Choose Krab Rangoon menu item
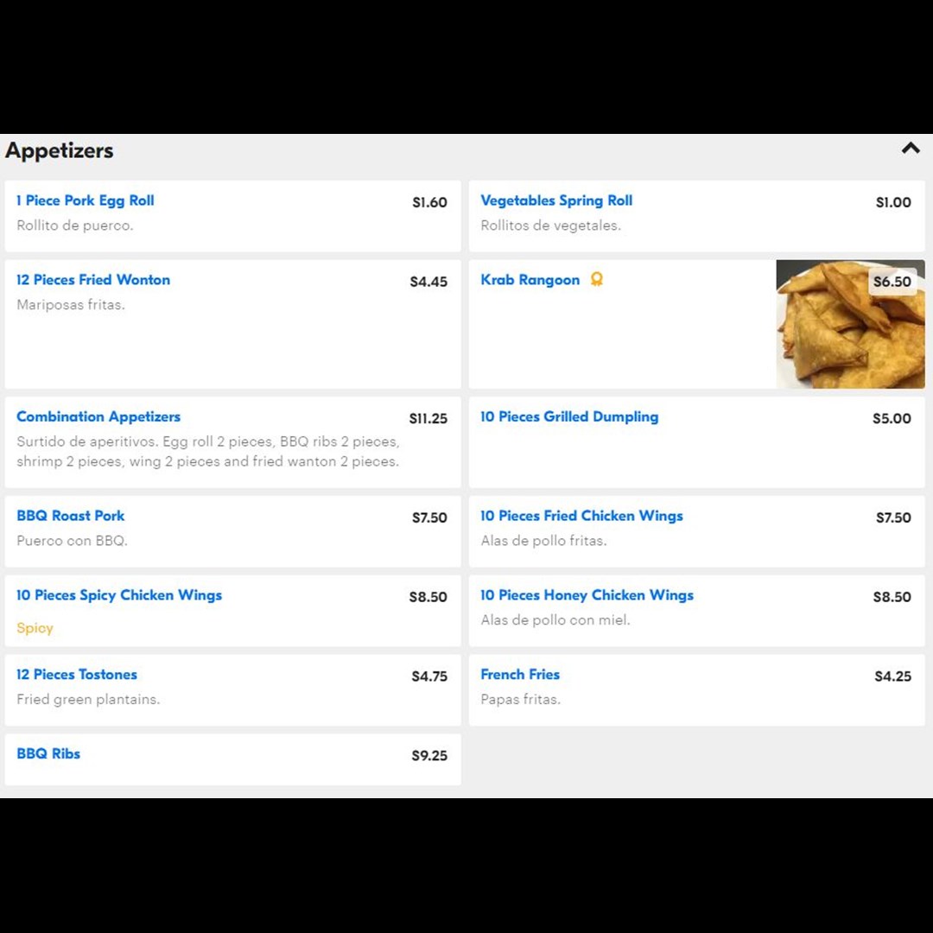Viewport: 933px width, 933px height. click(622, 324)
